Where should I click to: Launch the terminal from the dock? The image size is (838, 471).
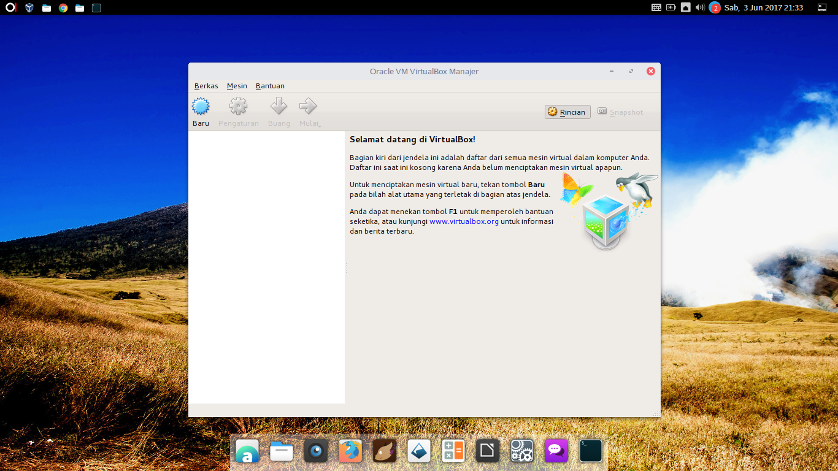[x=591, y=451]
